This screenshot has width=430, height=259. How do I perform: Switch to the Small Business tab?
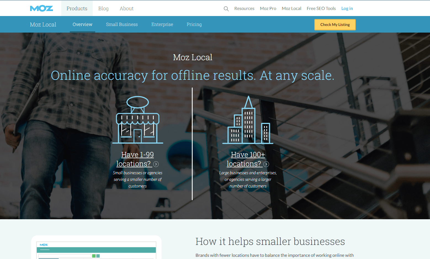(x=122, y=24)
